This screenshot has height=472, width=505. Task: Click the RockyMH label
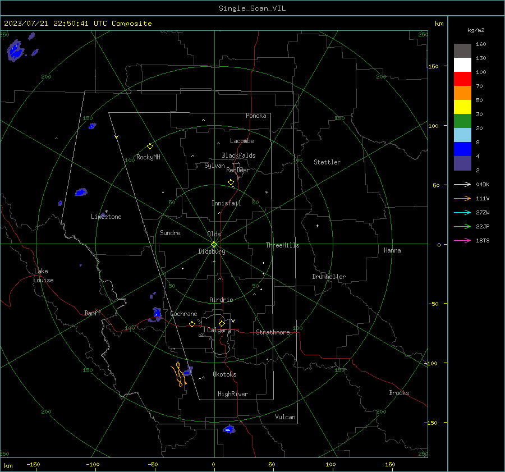[x=148, y=157]
